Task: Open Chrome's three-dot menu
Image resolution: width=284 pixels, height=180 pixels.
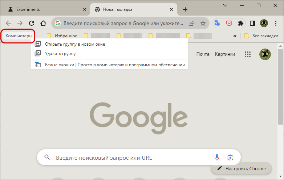Action: (x=276, y=23)
